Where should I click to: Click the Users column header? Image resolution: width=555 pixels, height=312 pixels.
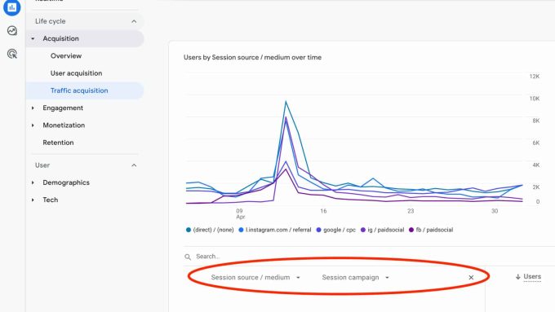[x=532, y=277]
